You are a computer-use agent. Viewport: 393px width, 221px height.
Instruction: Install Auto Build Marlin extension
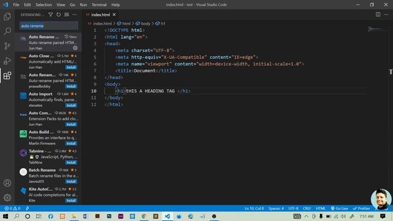click(71, 143)
